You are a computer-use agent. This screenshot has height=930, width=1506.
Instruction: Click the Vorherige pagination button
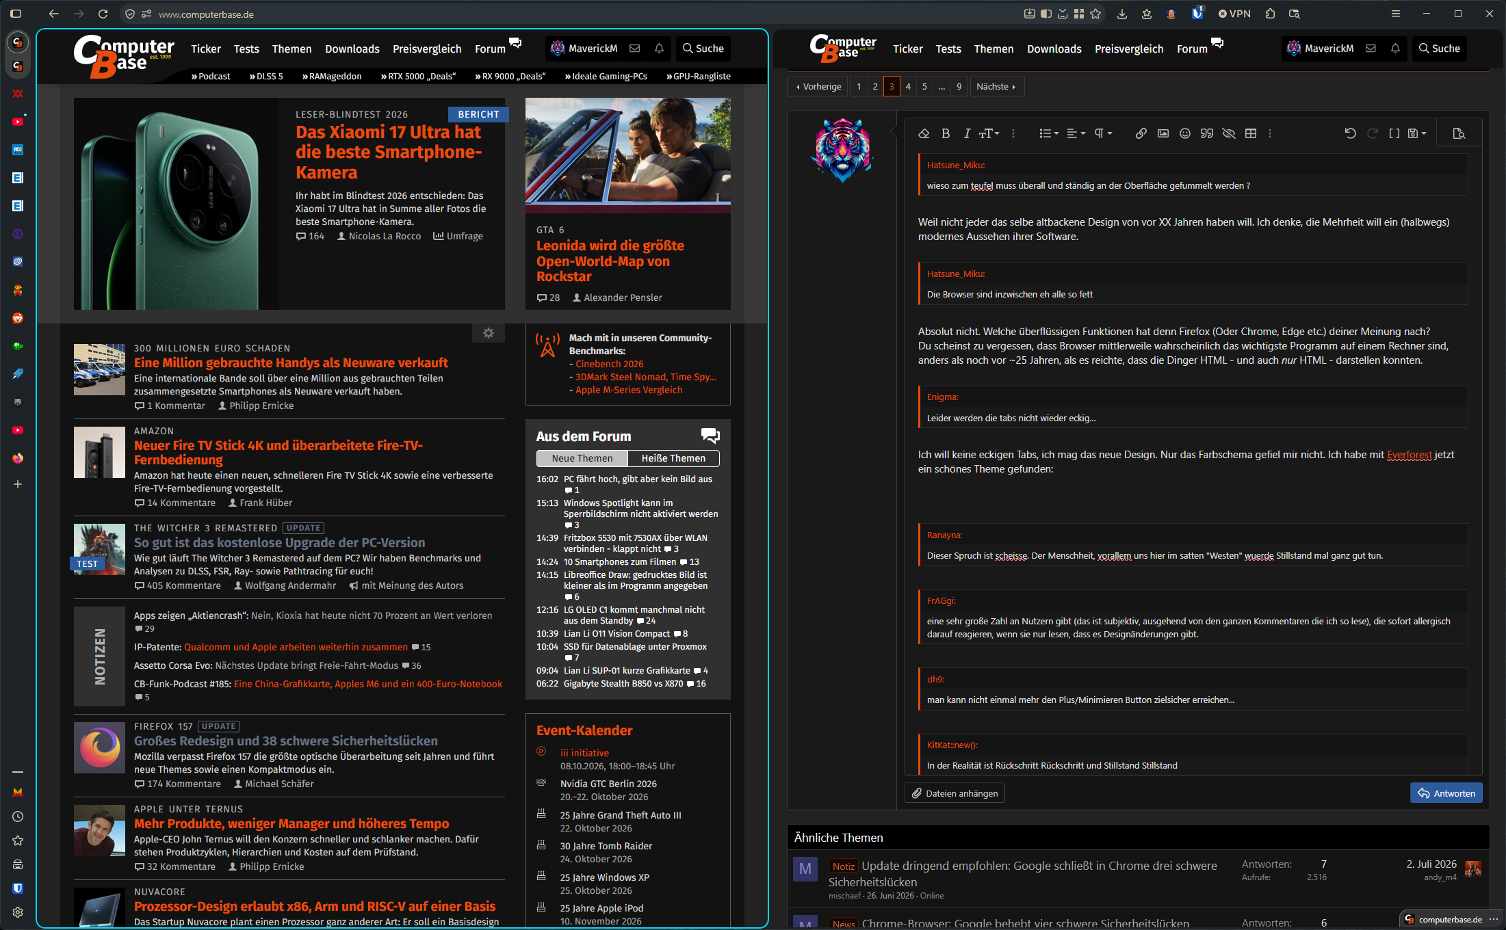coord(818,86)
